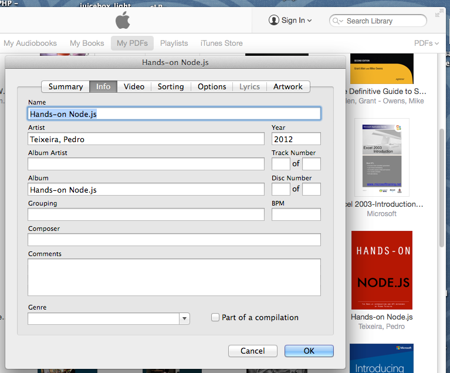Image resolution: width=450 pixels, height=373 pixels.
Task: Click the Cancel button
Action: [252, 351]
